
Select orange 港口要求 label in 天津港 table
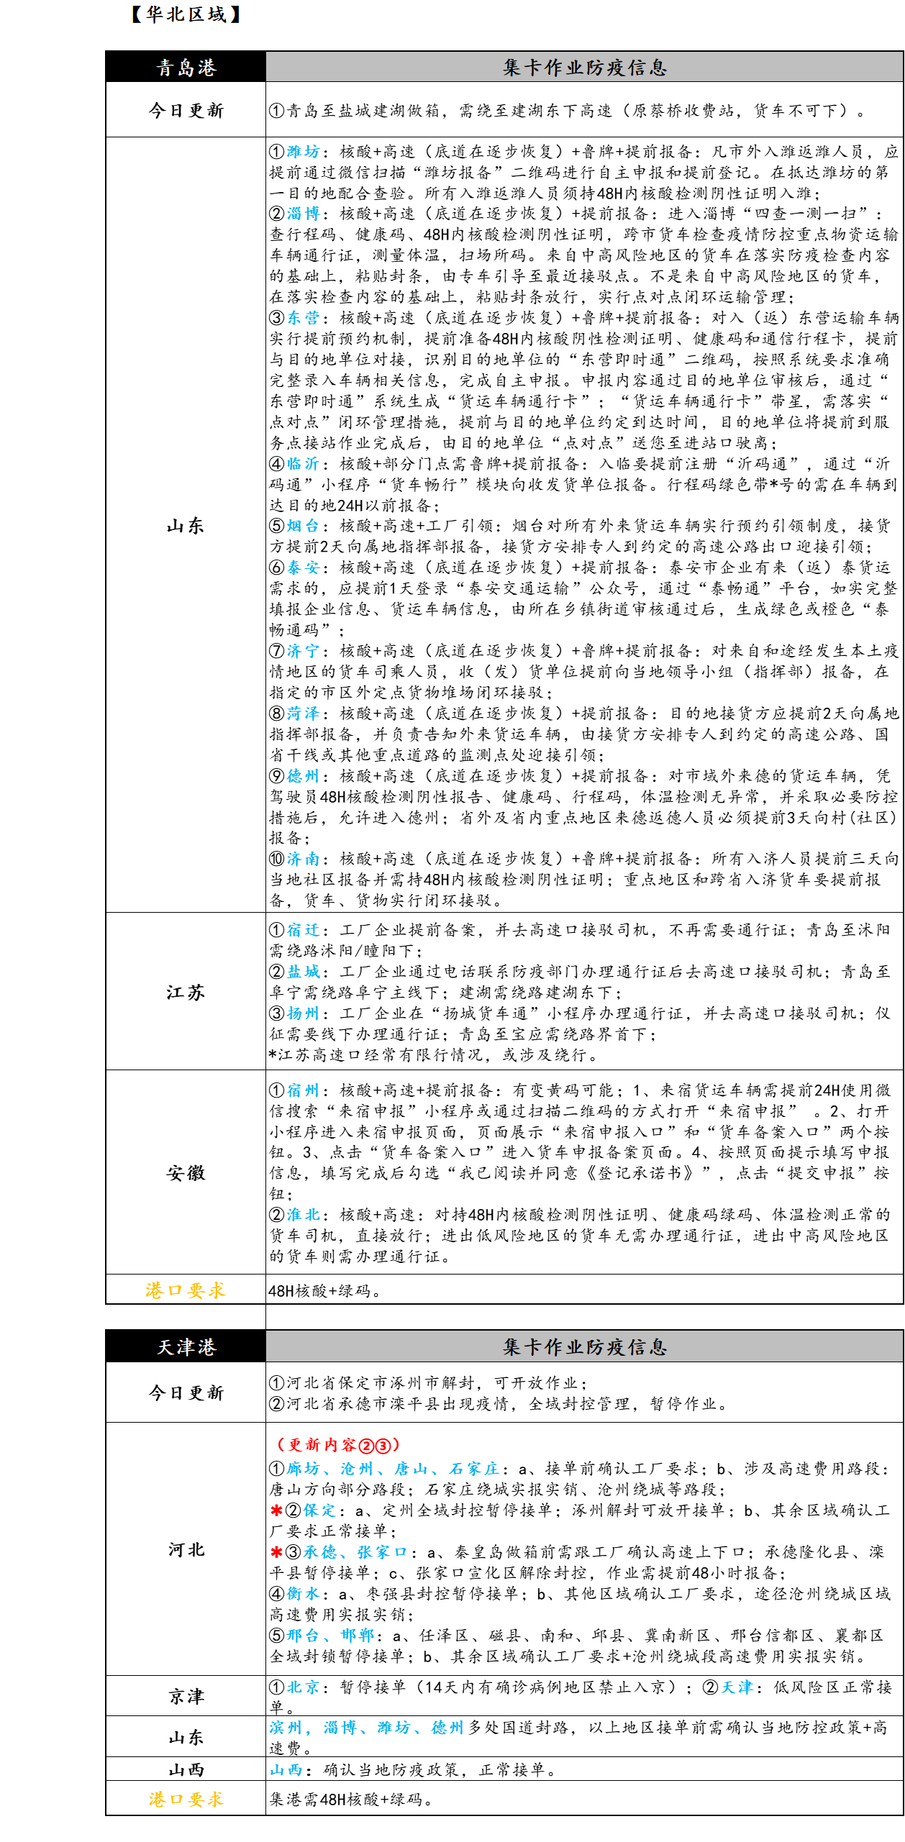coord(186,1799)
